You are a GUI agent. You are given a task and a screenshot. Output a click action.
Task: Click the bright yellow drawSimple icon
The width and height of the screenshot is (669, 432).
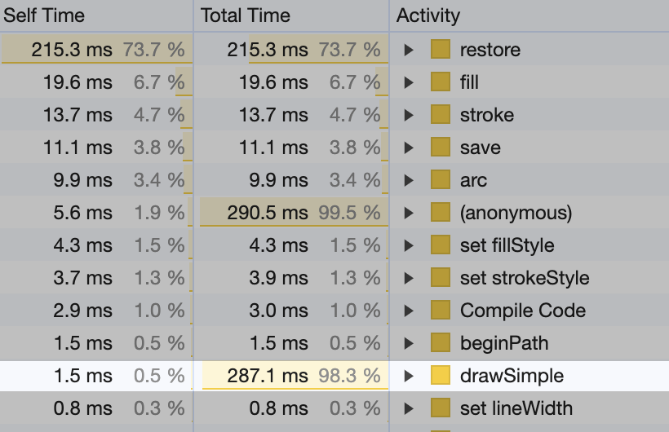441,376
